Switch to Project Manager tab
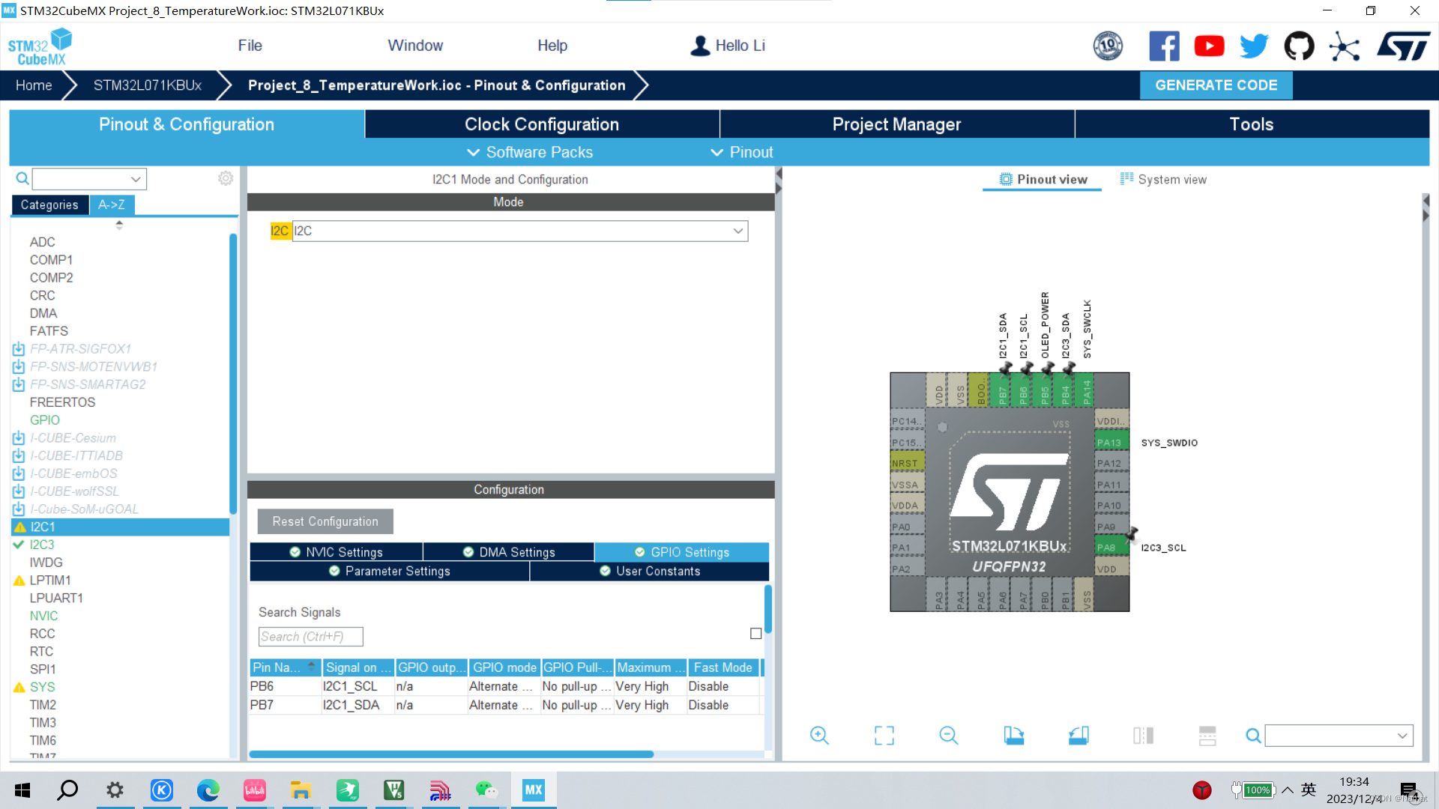Image resolution: width=1439 pixels, height=809 pixels. (x=896, y=124)
